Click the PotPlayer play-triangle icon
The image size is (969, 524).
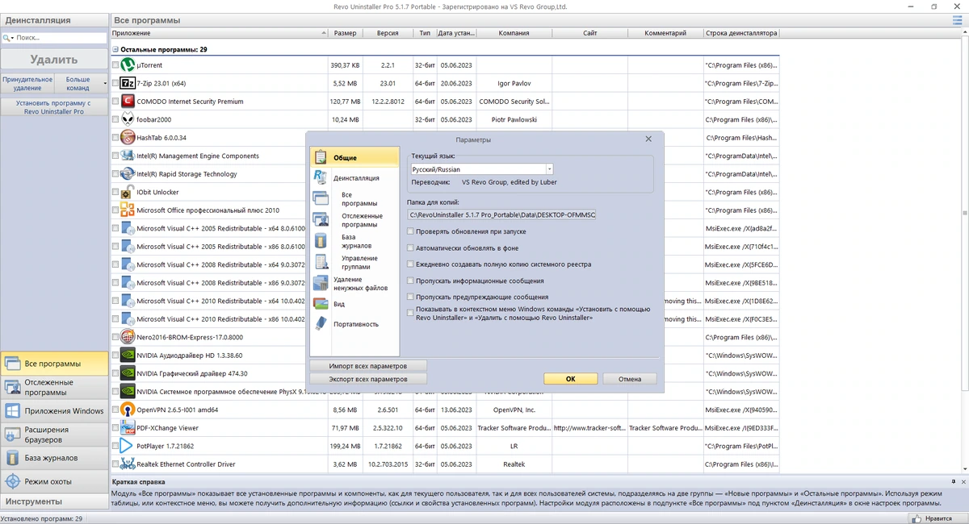click(x=127, y=446)
